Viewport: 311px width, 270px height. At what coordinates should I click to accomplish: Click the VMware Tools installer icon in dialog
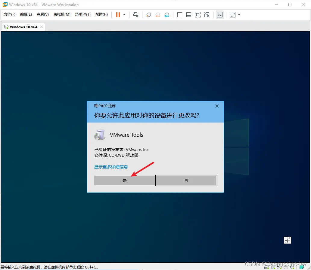pyautogui.click(x=100, y=135)
